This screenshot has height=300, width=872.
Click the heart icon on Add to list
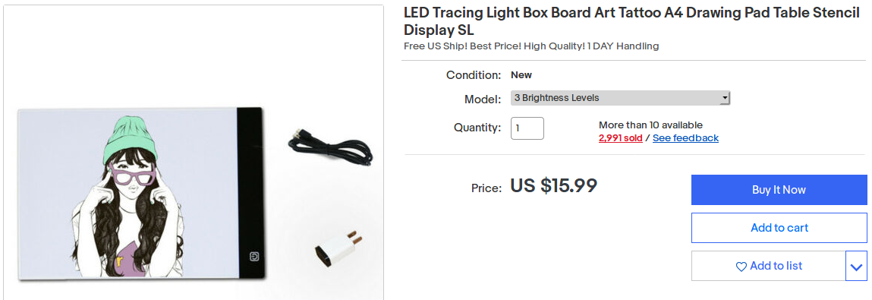pyautogui.click(x=741, y=267)
